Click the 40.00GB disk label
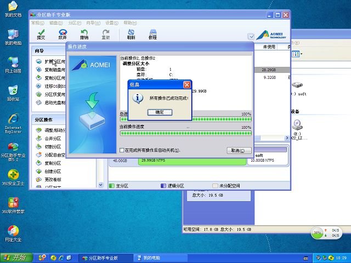Screen dimensions: 351x263 point(120,161)
